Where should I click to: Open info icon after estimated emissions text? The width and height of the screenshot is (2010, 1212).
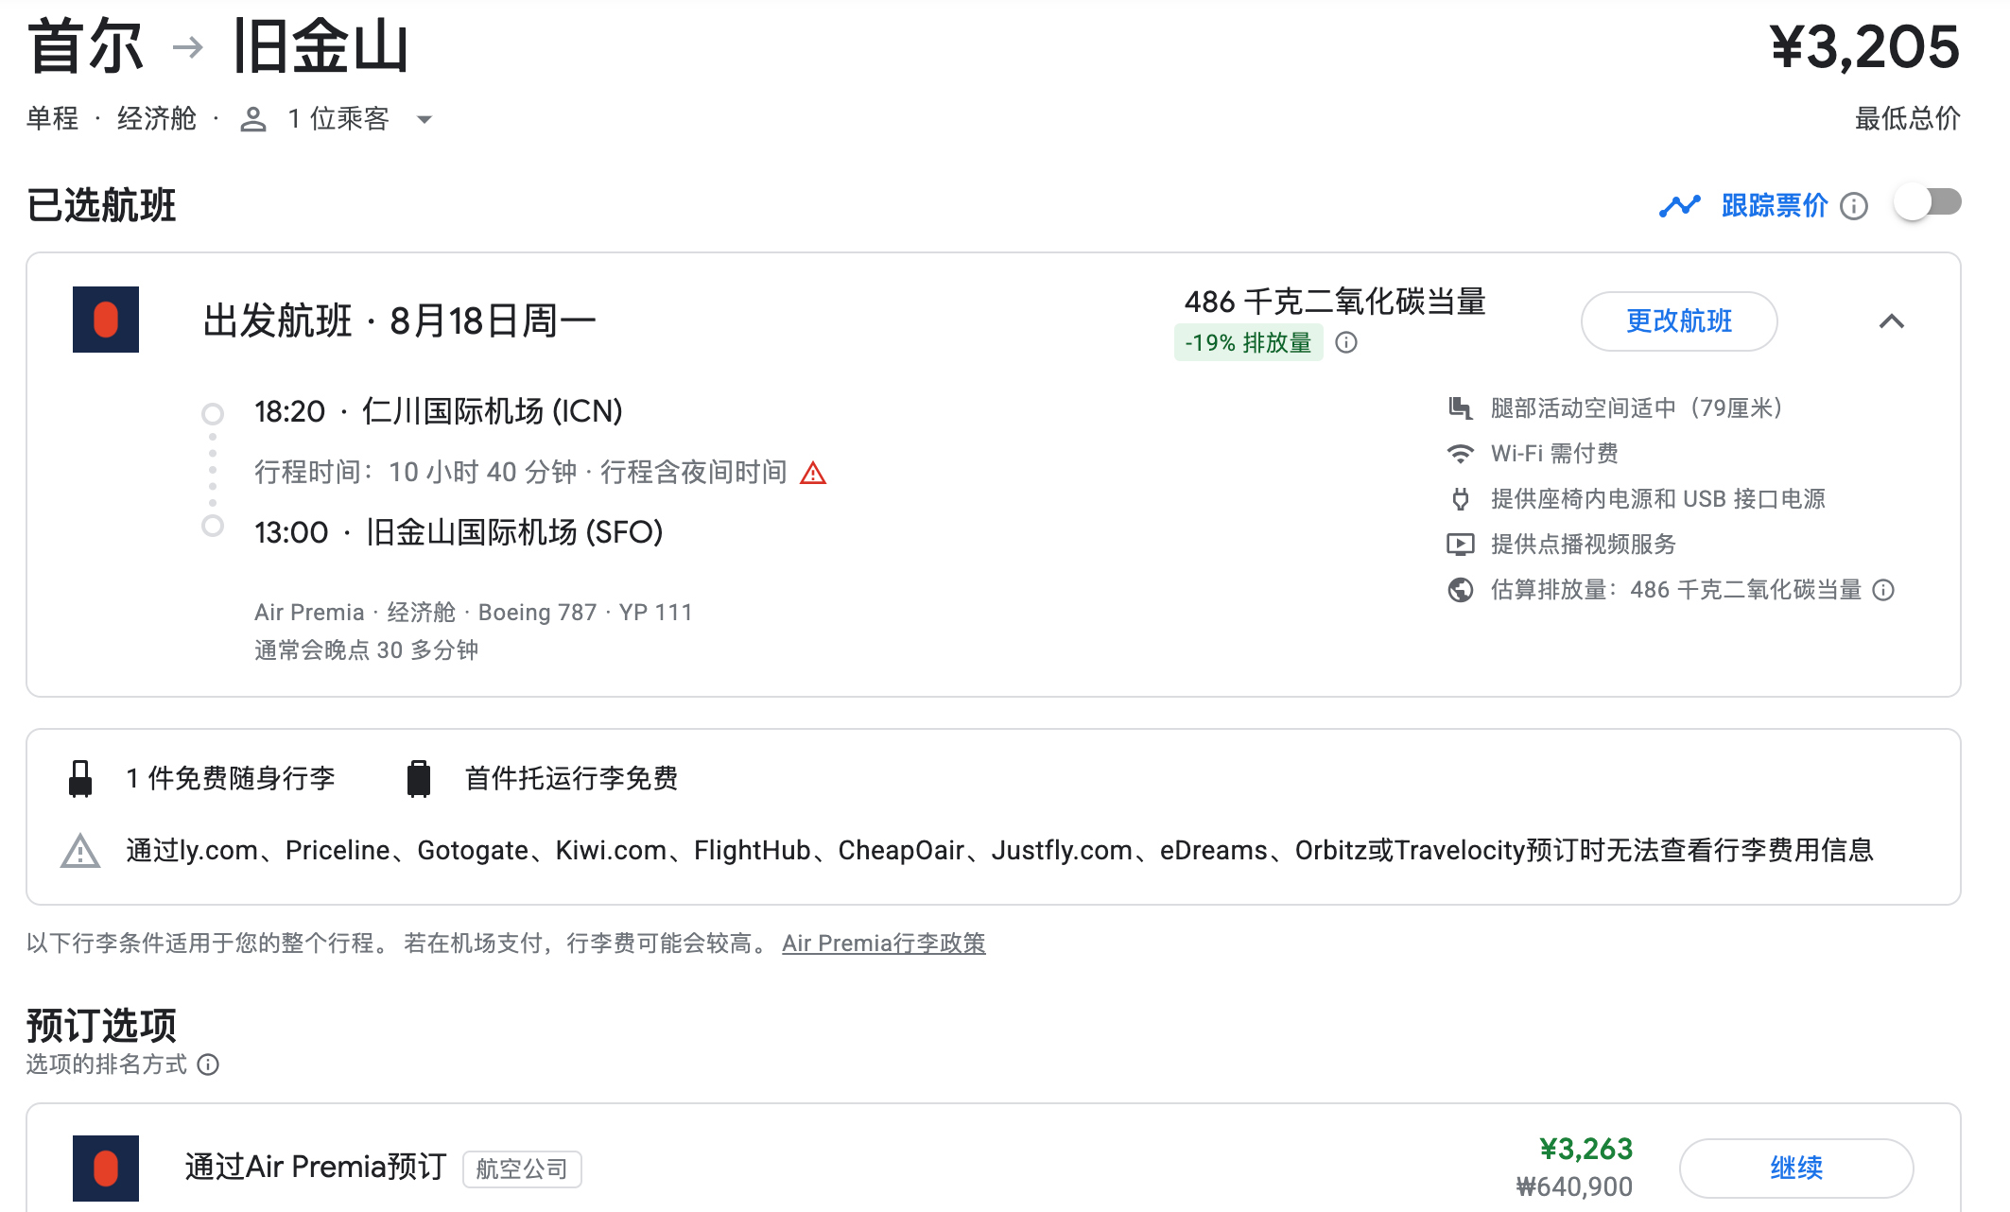point(1883,590)
